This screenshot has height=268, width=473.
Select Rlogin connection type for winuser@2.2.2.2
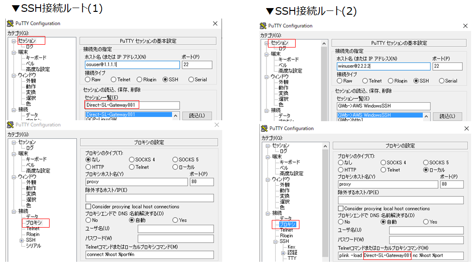click(391, 81)
